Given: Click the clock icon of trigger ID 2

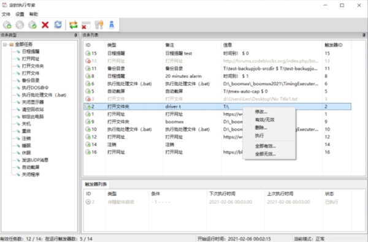Looking at the screenshot, I should tap(88, 202).
